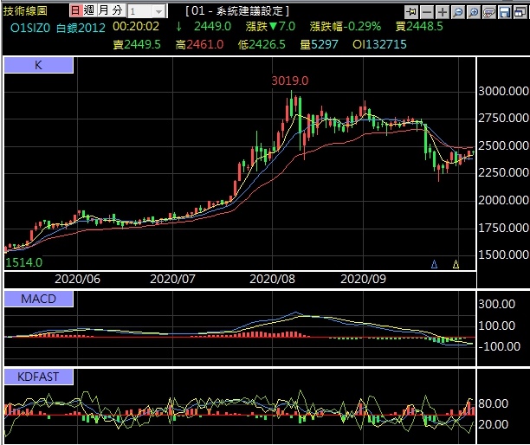Click the 2000.000 price axis label

tap(503, 200)
